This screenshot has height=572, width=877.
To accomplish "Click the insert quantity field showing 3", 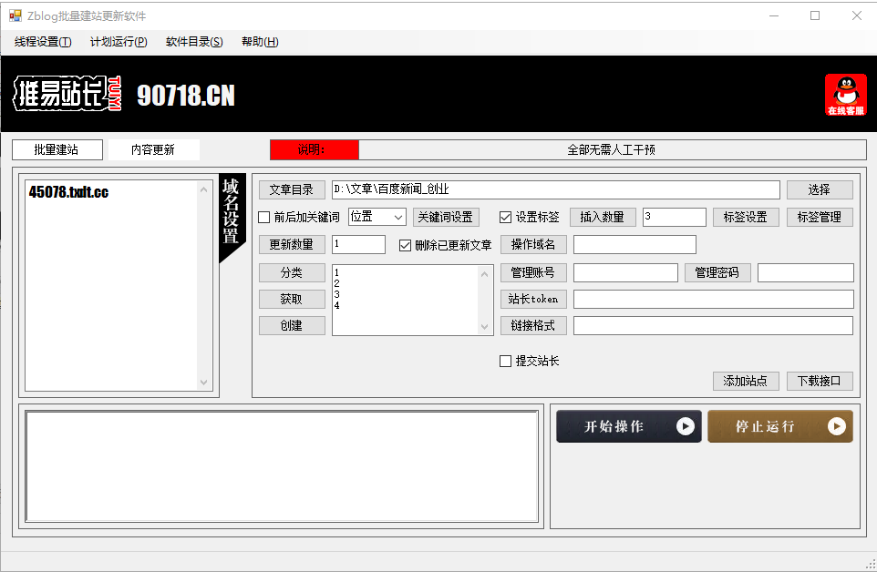I will tap(674, 217).
